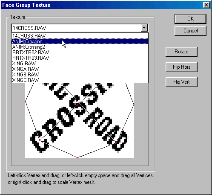Screen dimensions: 212x195
Task: Click the Cancel button
Action: click(x=190, y=31)
